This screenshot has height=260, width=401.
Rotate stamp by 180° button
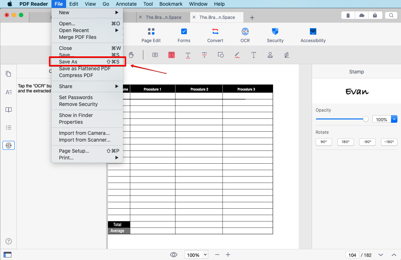346,142
